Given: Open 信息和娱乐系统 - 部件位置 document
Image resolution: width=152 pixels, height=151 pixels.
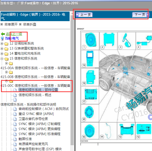Looking at the screenshot, I should (x=38, y=90).
